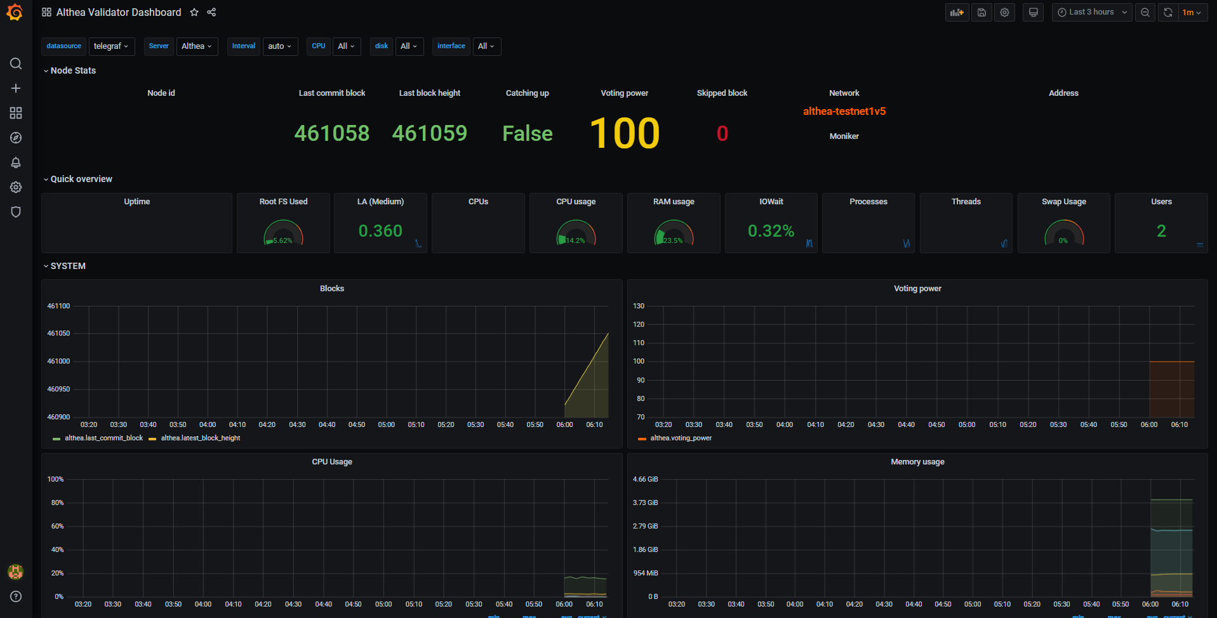Open the auto interval dropdown
Image resolution: width=1217 pixels, height=618 pixels.
pos(280,46)
